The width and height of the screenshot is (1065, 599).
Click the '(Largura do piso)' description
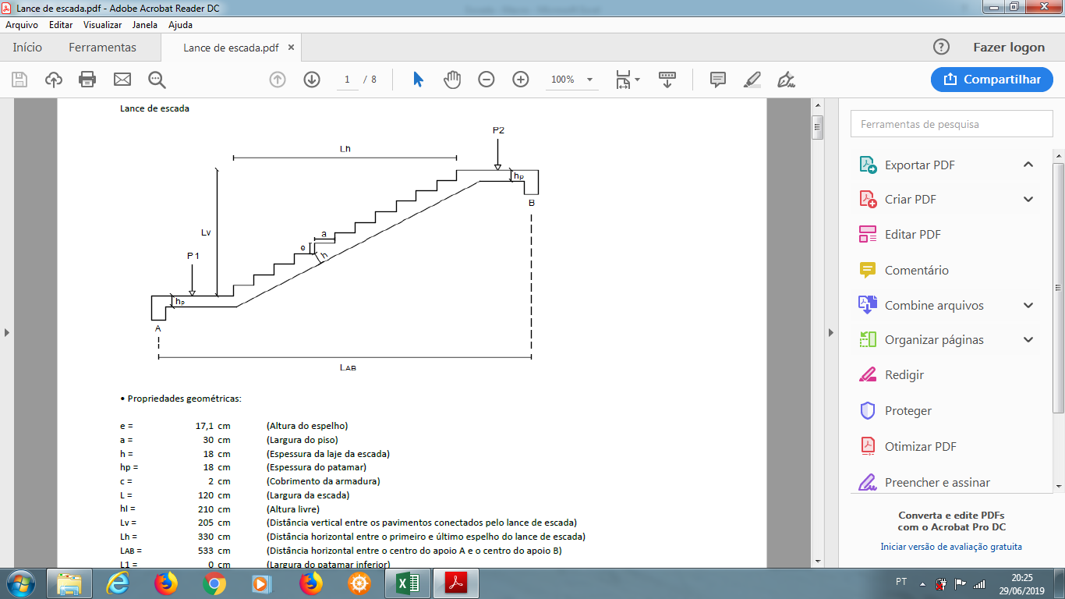303,440
